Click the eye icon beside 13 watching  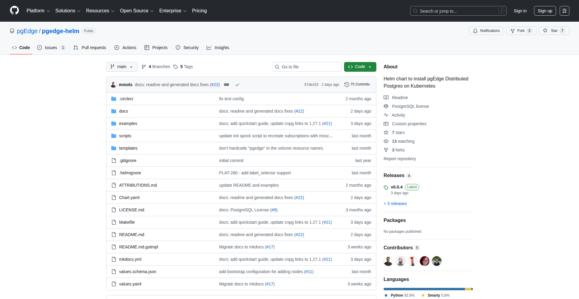pos(386,141)
